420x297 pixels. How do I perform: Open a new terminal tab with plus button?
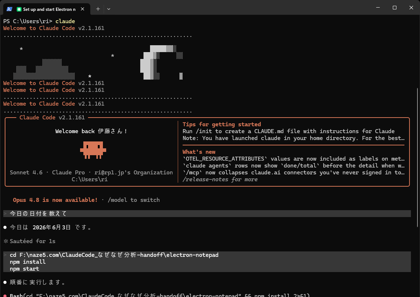(x=98, y=9)
